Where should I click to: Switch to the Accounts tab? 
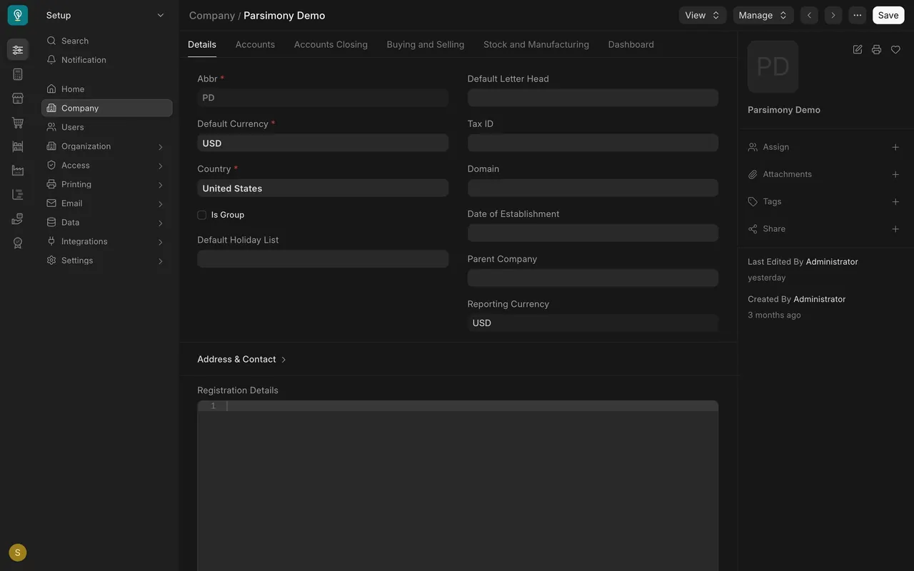pyautogui.click(x=255, y=44)
